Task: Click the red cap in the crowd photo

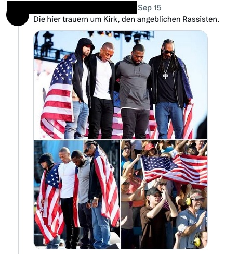Action: (149, 147)
